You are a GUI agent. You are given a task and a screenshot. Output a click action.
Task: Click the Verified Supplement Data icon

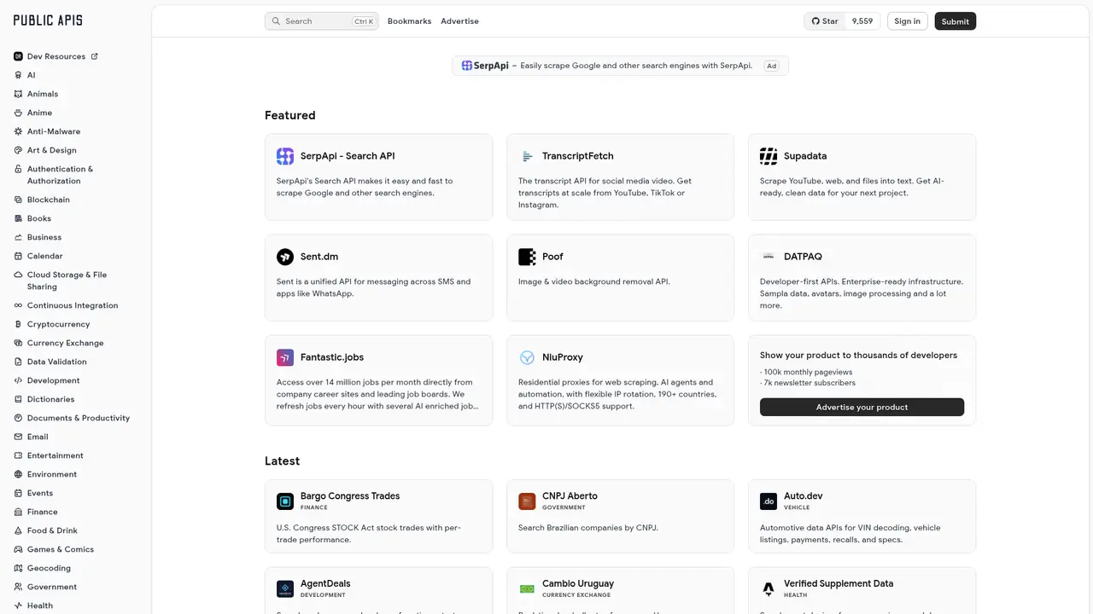769,589
